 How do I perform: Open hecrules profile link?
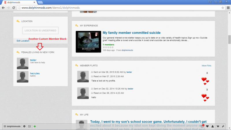tap(35, 73)
